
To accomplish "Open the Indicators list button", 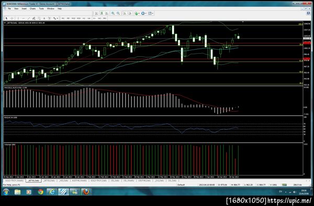I will [x=136, y=14].
